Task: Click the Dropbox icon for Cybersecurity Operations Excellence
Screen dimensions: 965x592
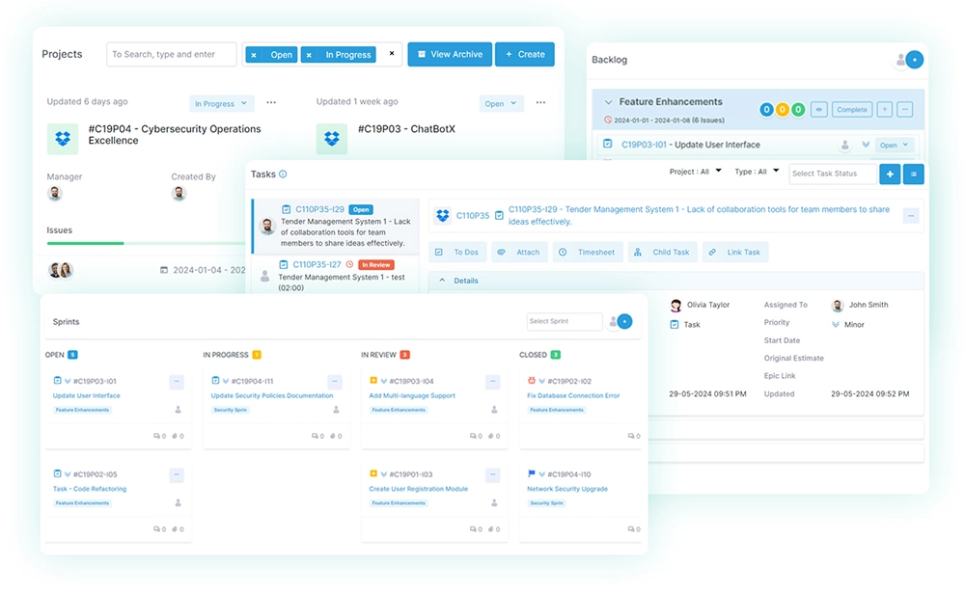Action: coord(63,139)
